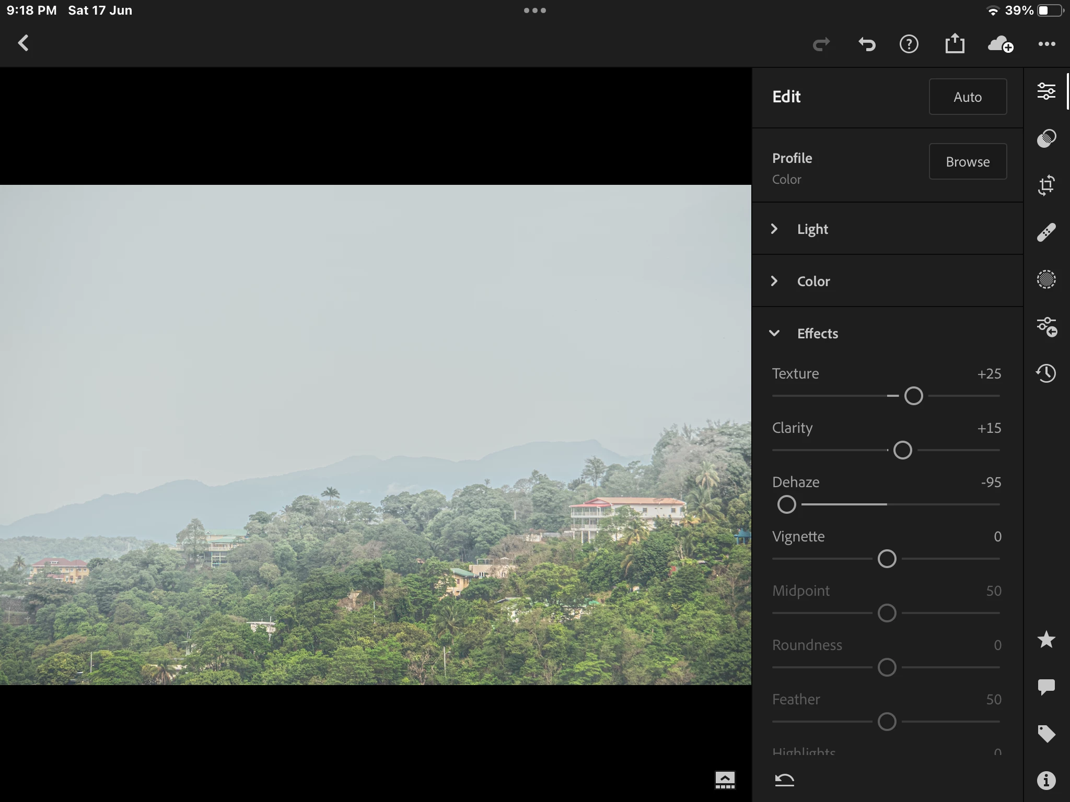Open the three-dot more options menu

(x=1046, y=44)
